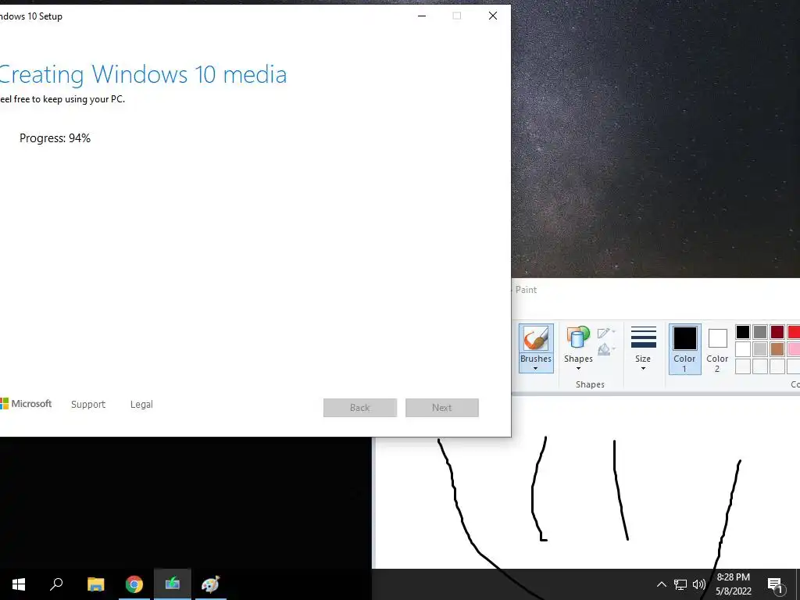Pick the dark gray palette swatch

tap(760, 332)
